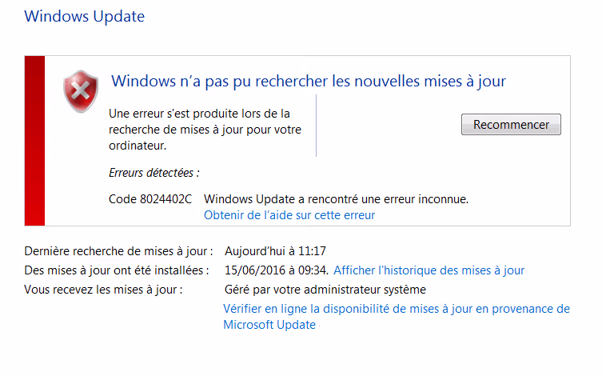Click the red vertical status bar
The image size is (602, 376).
tap(34, 141)
